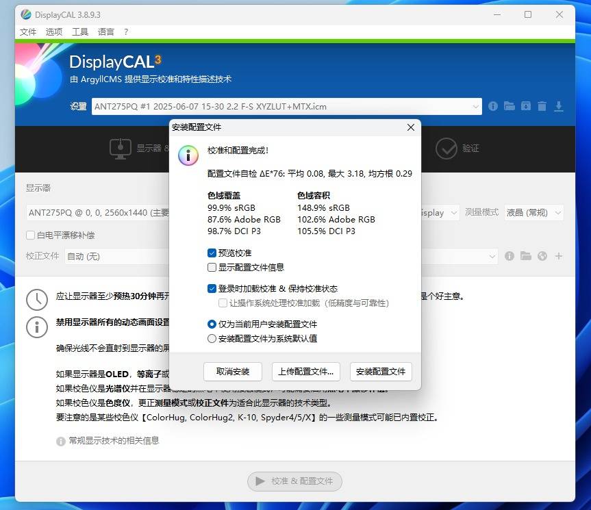Viewport: 591px width, 510px height.
Task: Enable the 显示配置文件信息 checkbox
Action: [212, 268]
